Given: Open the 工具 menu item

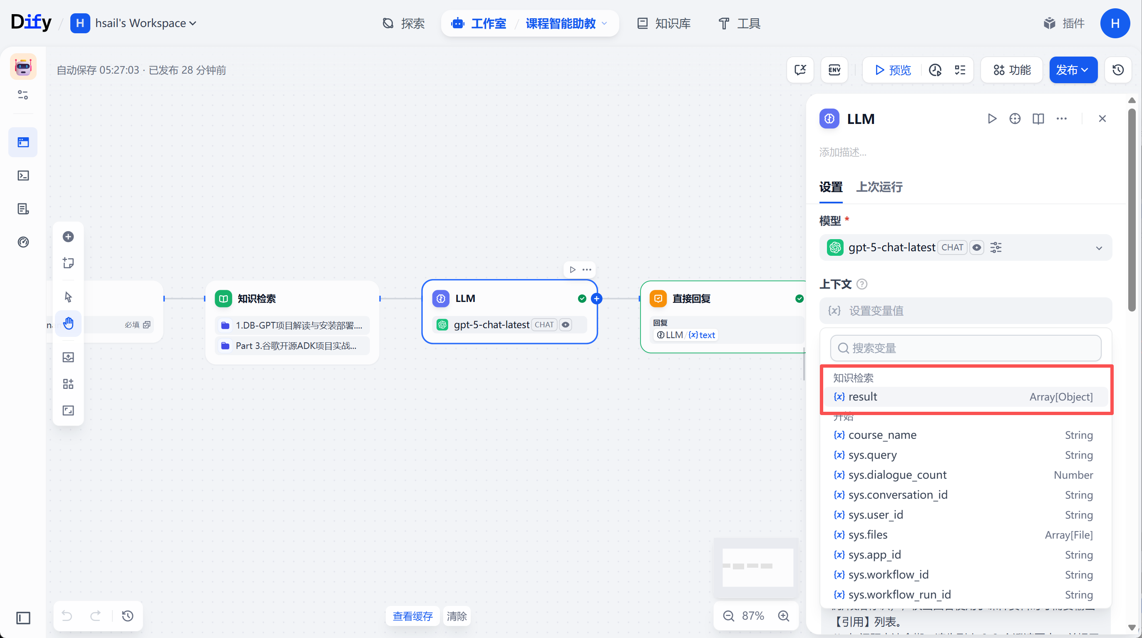Looking at the screenshot, I should (740, 23).
